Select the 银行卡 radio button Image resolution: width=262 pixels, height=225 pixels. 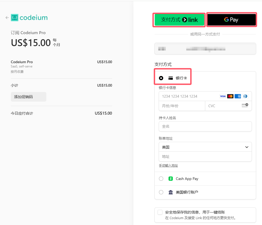coord(161,78)
